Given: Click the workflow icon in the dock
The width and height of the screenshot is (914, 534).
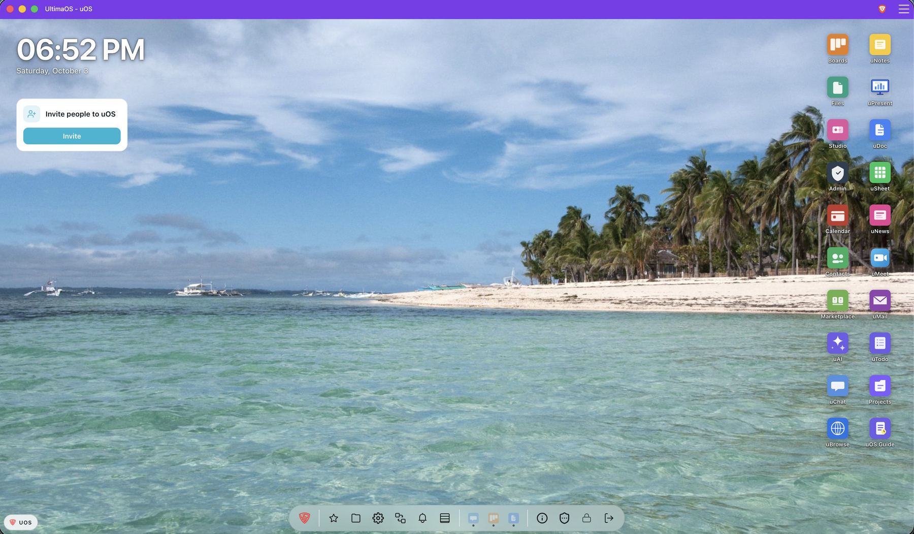Looking at the screenshot, I should coord(400,518).
